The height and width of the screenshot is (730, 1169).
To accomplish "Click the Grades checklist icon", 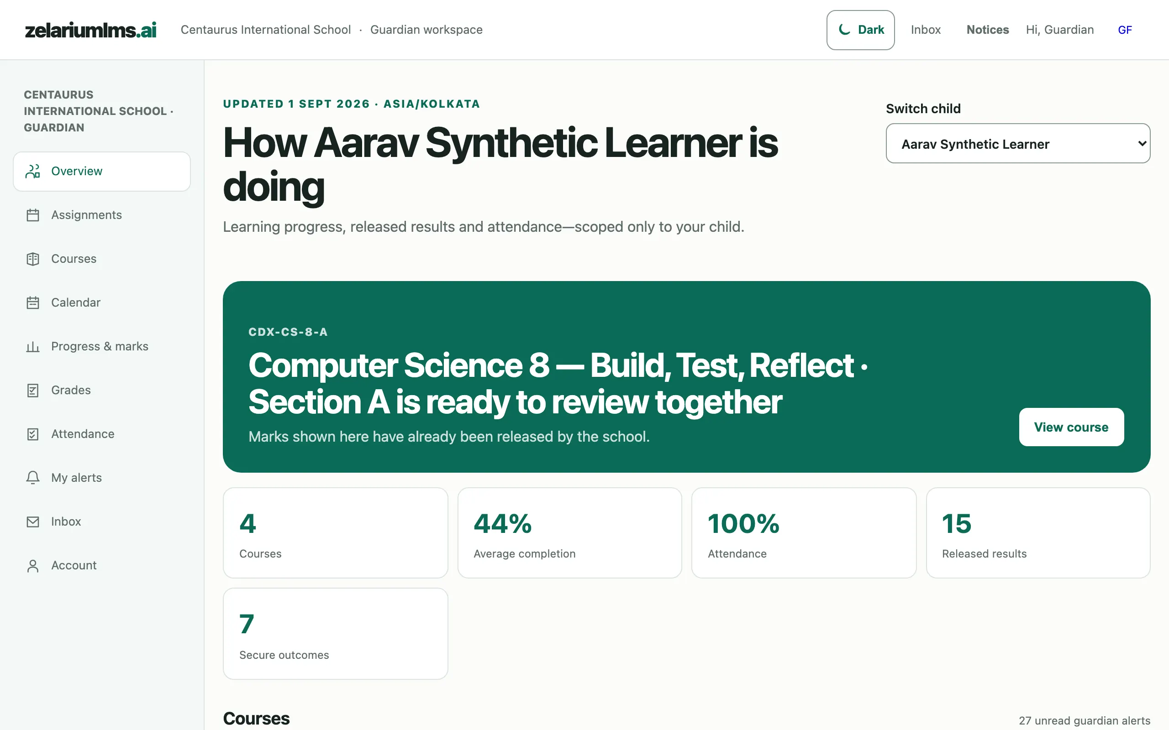I will pos(32,391).
